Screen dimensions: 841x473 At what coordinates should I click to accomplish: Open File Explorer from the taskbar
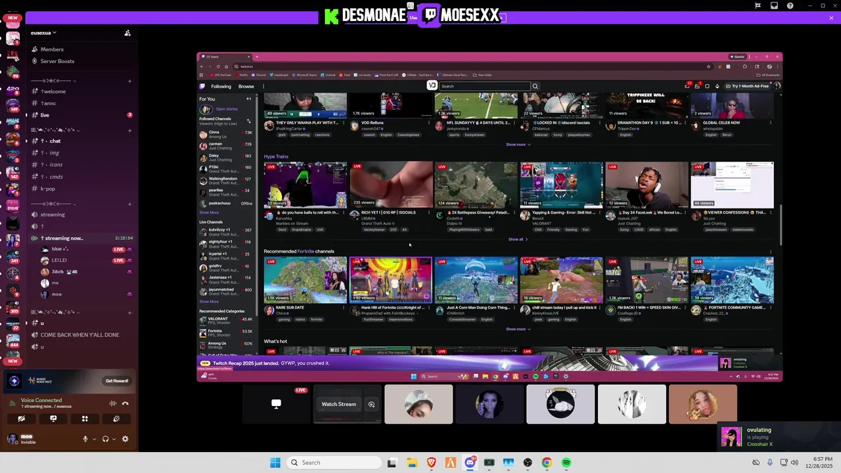coord(412,462)
